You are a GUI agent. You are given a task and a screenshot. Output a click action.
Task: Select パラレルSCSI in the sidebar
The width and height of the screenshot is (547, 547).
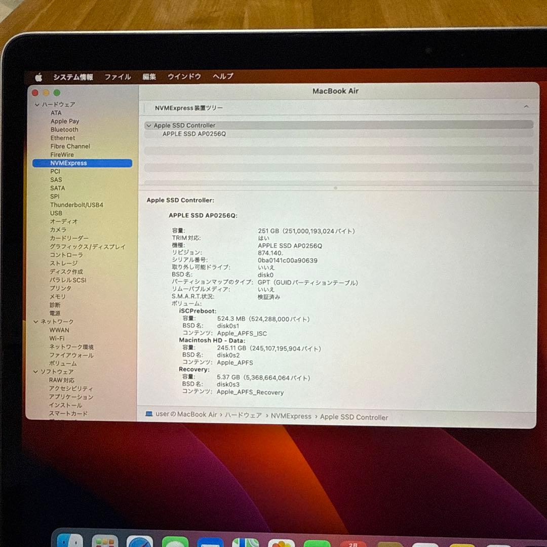[x=68, y=280]
